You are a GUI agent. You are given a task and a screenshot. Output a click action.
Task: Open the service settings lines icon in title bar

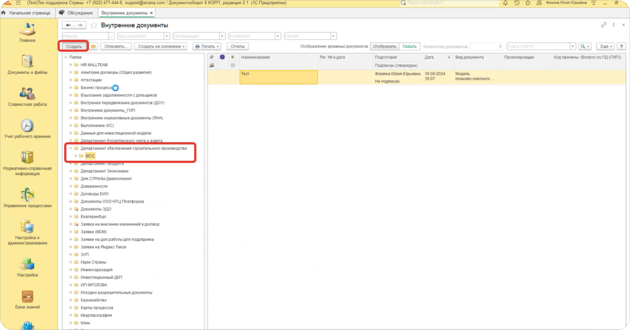coord(594,3)
